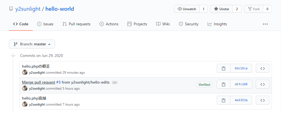Image resolution: width=281 pixels, height=113 pixels.
Task: Copy full SHA for commit 6dc16ca
Action: 224,68
